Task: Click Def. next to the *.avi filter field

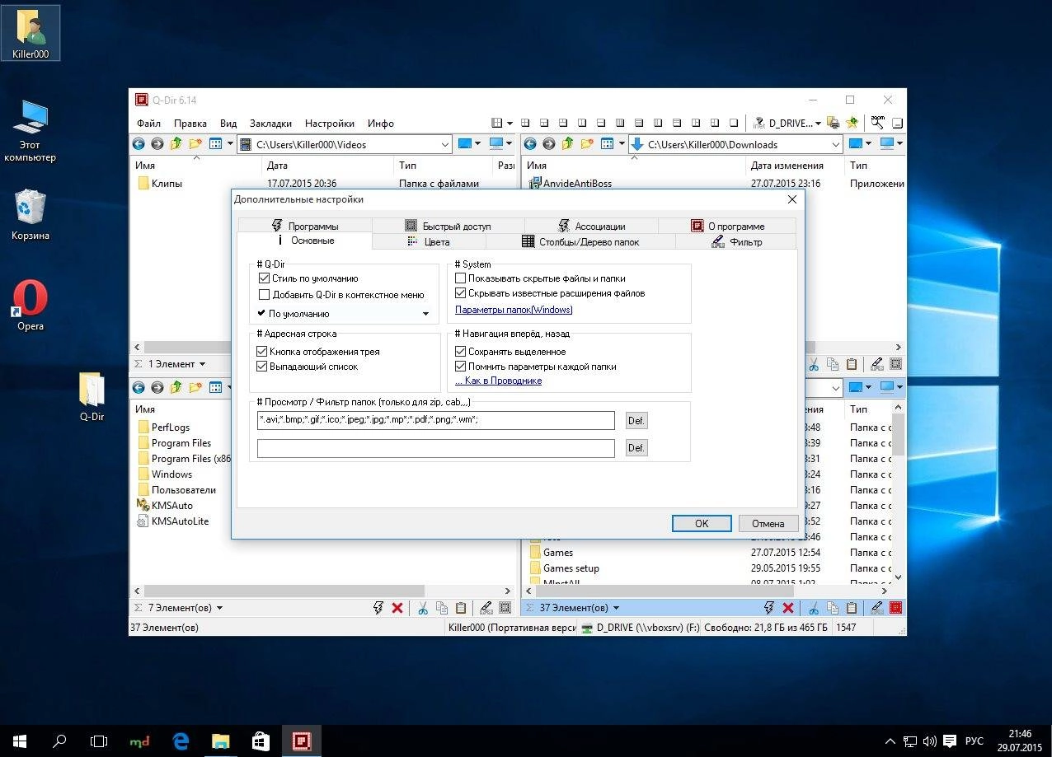Action: 636,421
